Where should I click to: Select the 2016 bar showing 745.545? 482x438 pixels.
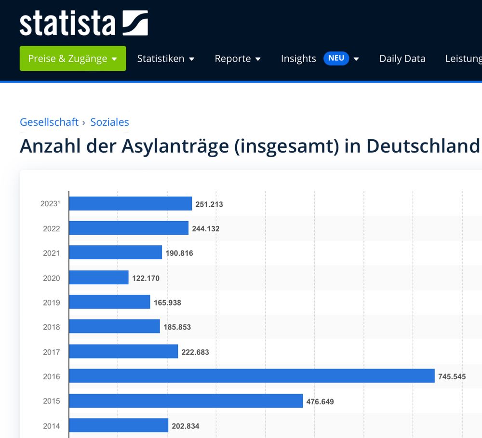click(251, 376)
